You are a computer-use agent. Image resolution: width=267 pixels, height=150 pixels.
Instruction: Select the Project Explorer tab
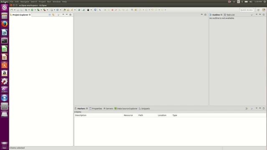[20, 15]
